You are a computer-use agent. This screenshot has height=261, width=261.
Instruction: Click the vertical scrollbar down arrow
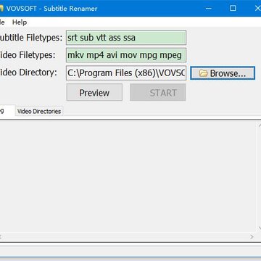tap(260, 228)
